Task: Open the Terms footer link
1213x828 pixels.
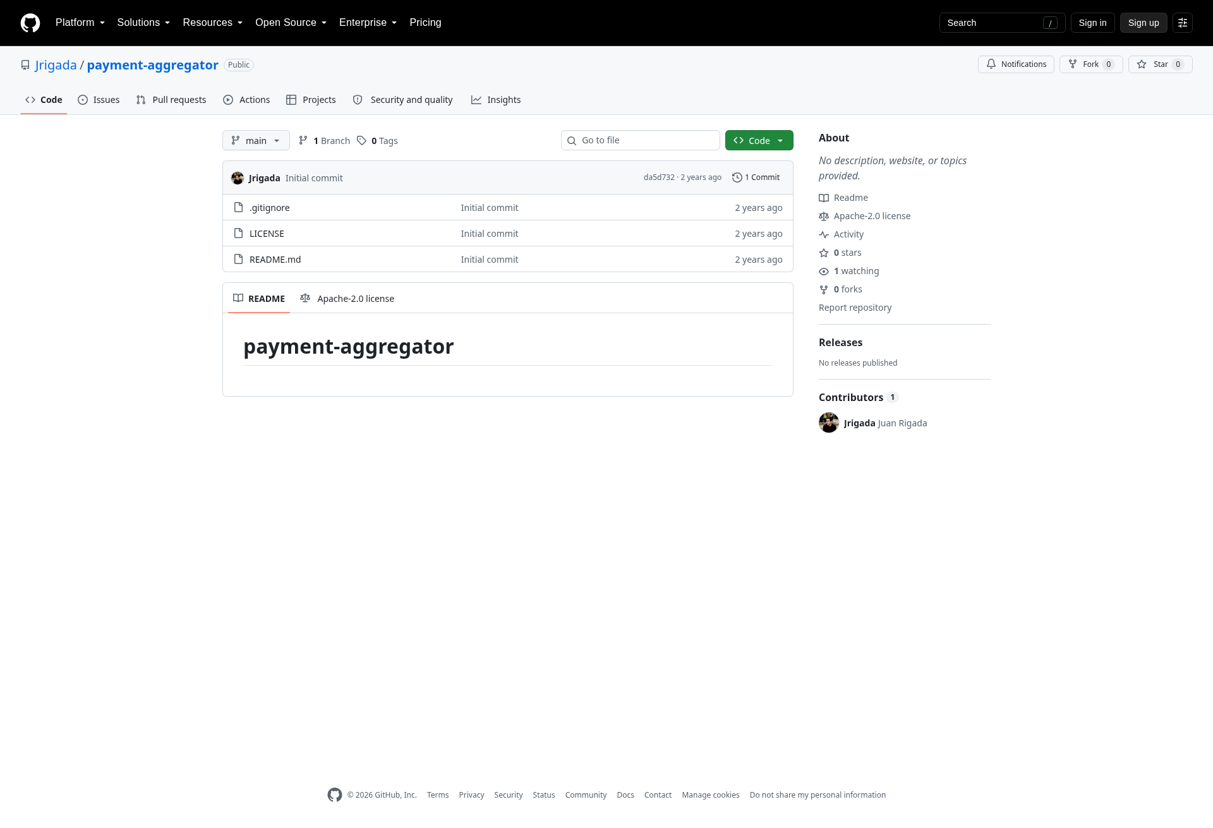Action: (438, 795)
